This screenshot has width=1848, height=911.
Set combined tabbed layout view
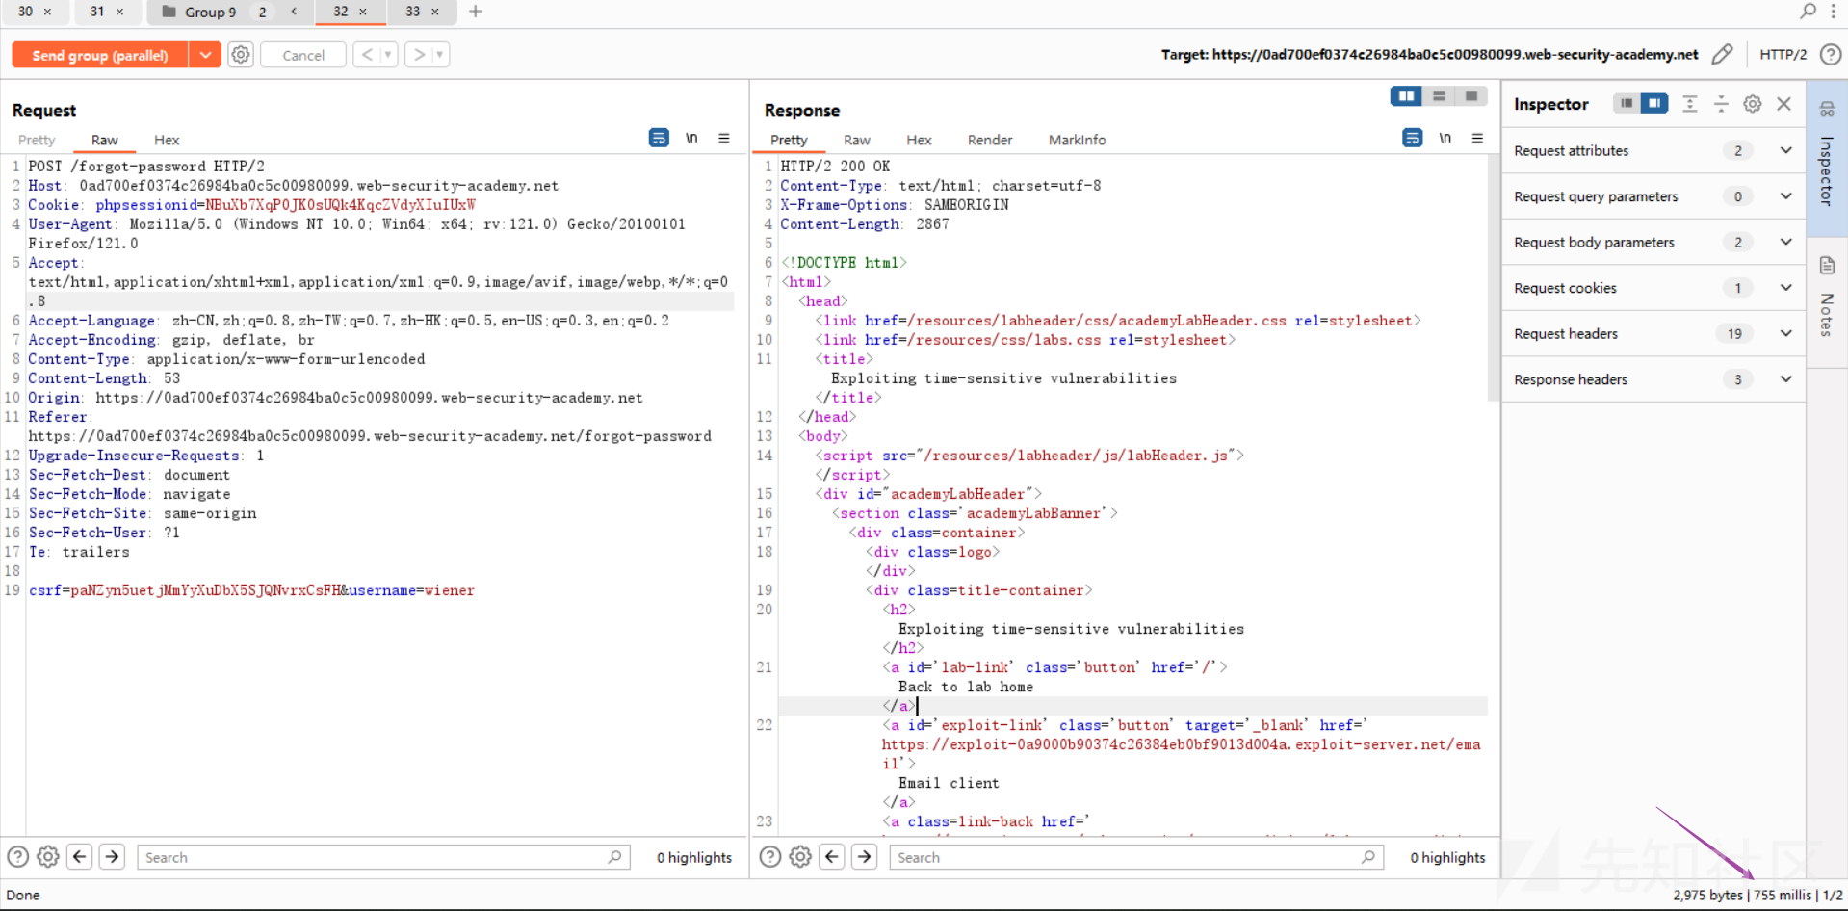[1471, 95]
